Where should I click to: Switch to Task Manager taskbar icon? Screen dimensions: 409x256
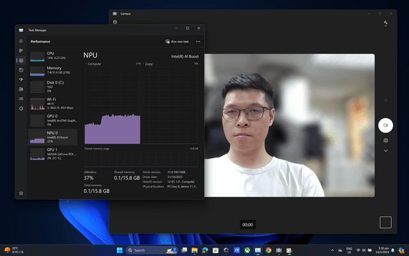coord(258,250)
